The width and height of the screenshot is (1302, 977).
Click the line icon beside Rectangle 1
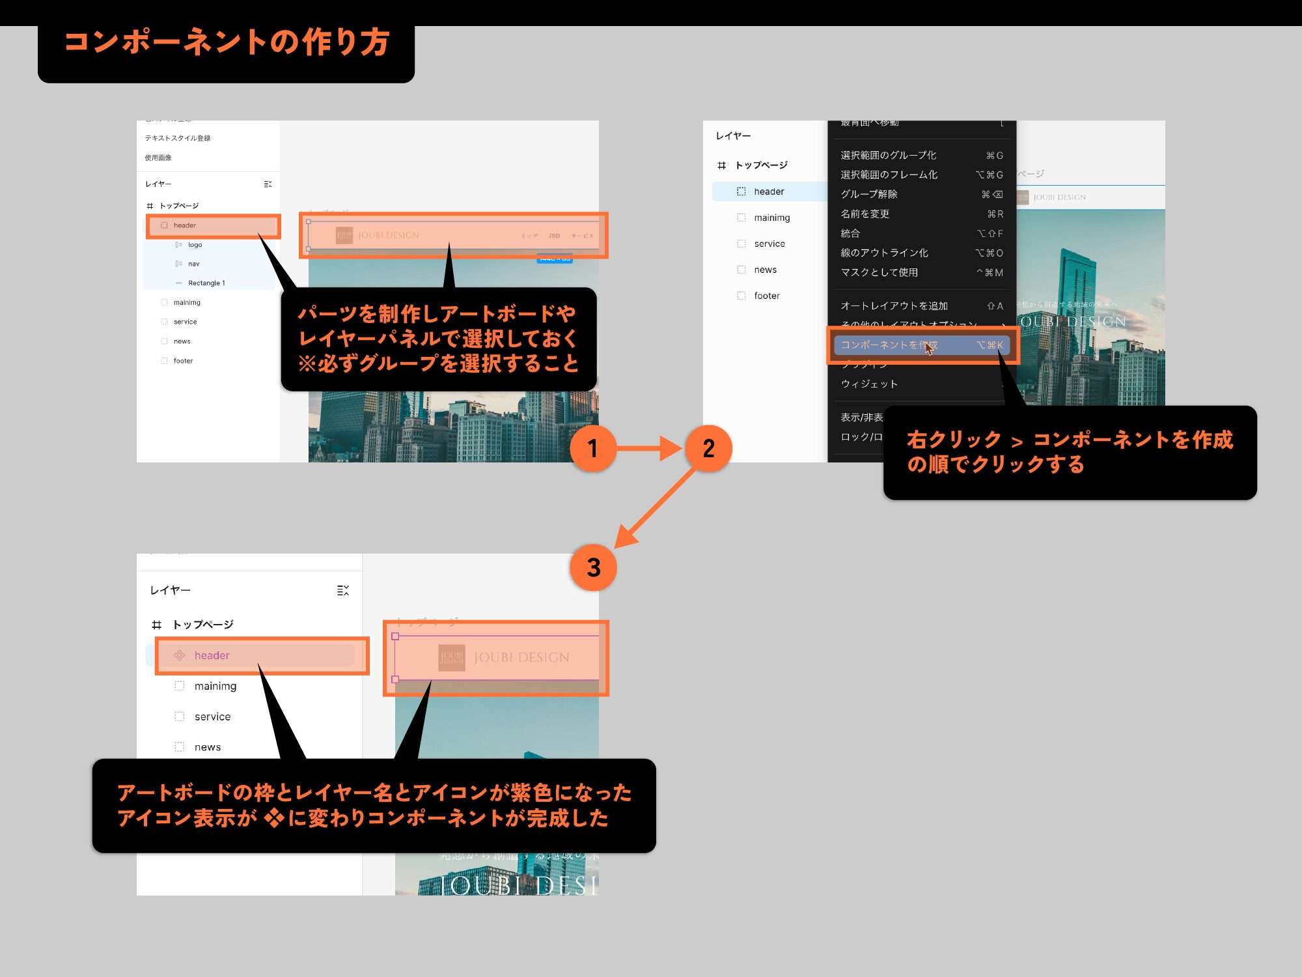point(179,283)
